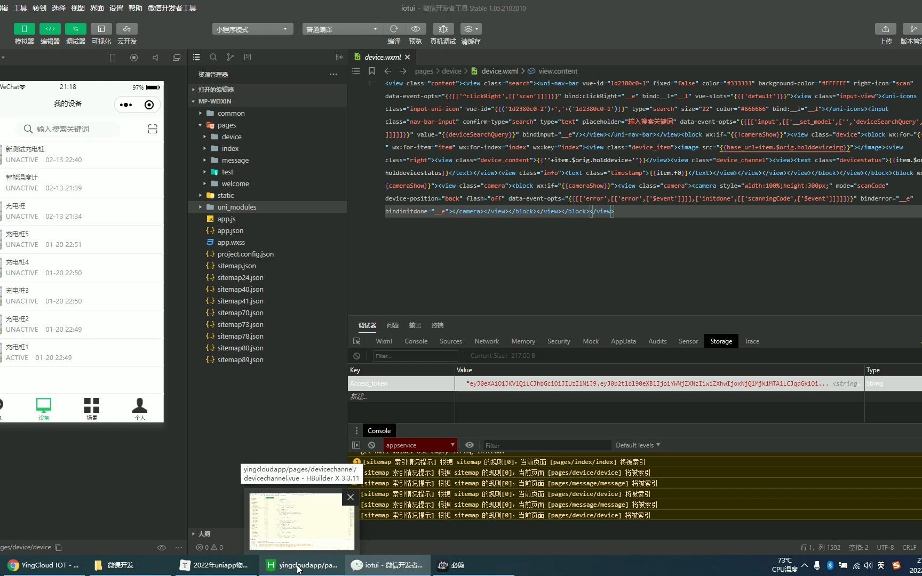Select the Access_token storage row
Viewport: 922px width, 576px height.
pyautogui.click(x=635, y=383)
